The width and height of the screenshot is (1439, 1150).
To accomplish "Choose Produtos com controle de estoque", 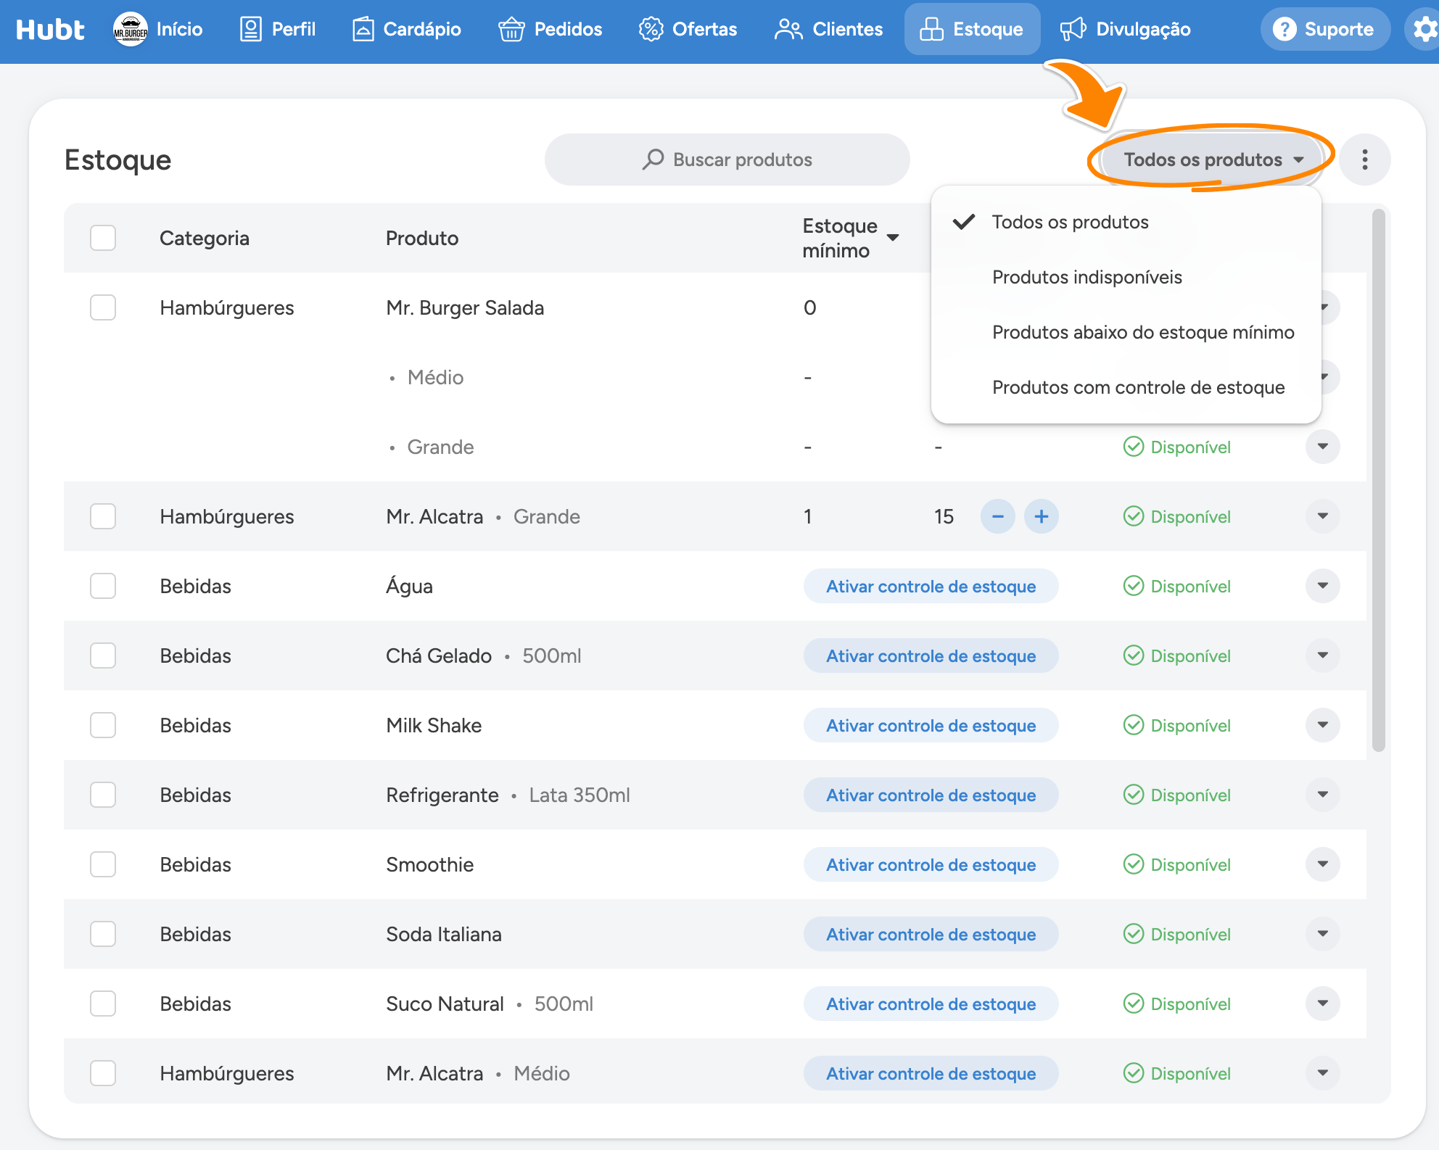I will 1126,387.
